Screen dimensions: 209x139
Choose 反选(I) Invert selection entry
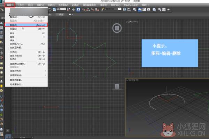(26, 59)
